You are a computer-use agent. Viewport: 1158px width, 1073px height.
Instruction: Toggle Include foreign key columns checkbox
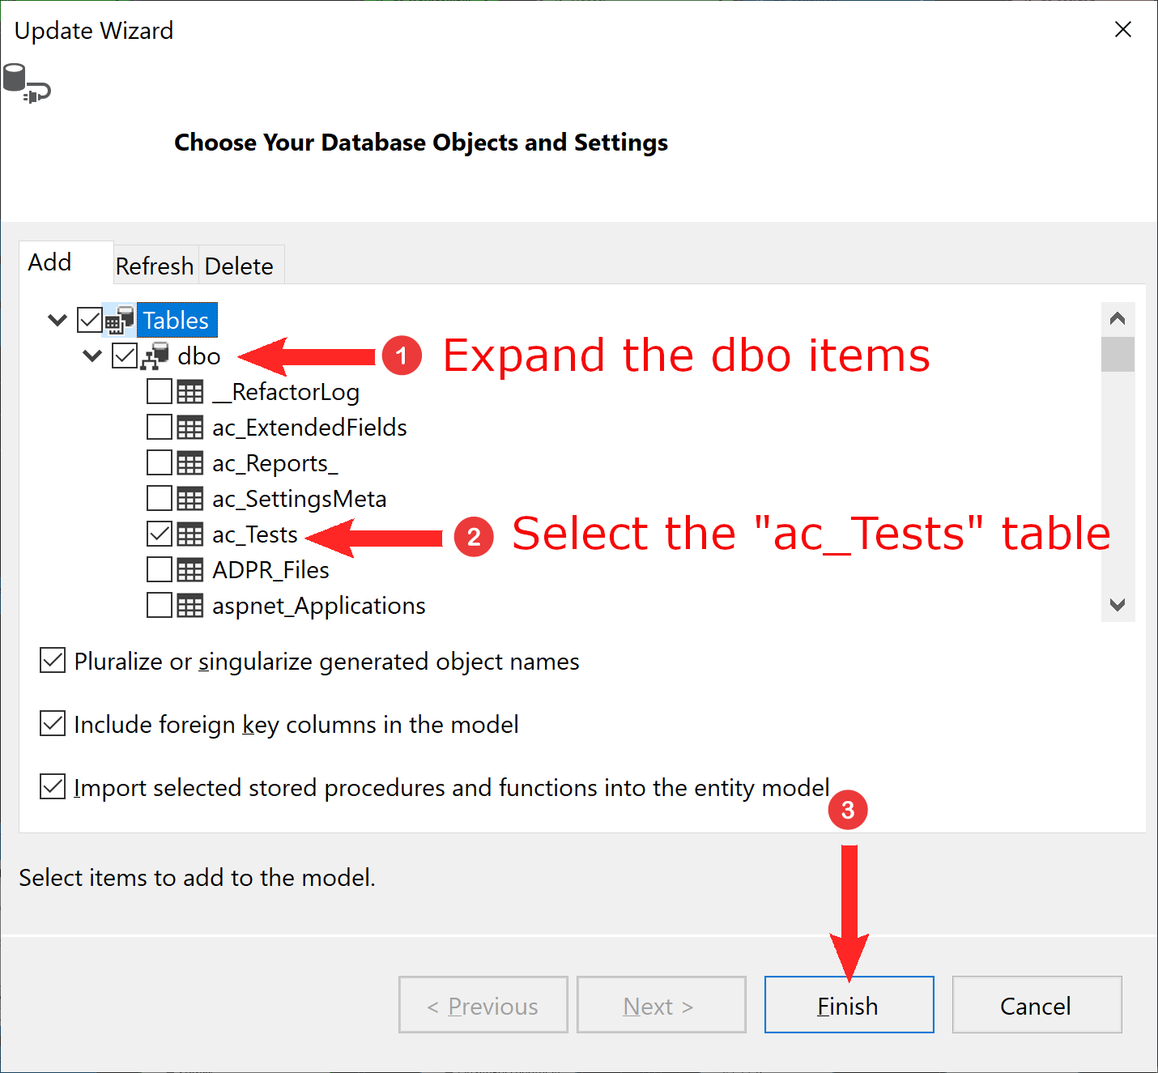point(53,723)
